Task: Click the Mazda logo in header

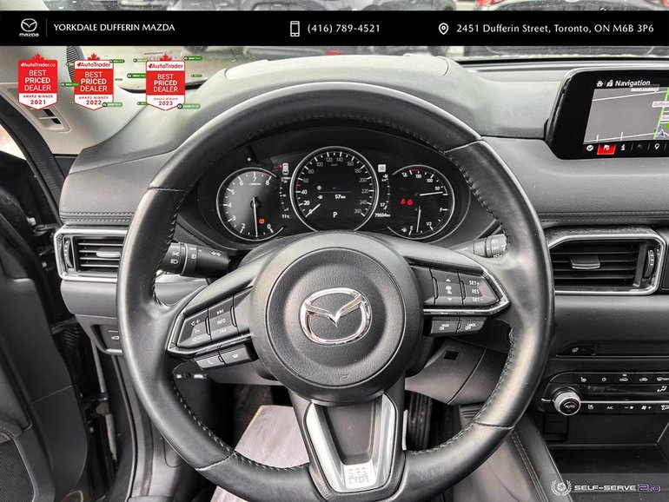Action: pyautogui.click(x=30, y=28)
